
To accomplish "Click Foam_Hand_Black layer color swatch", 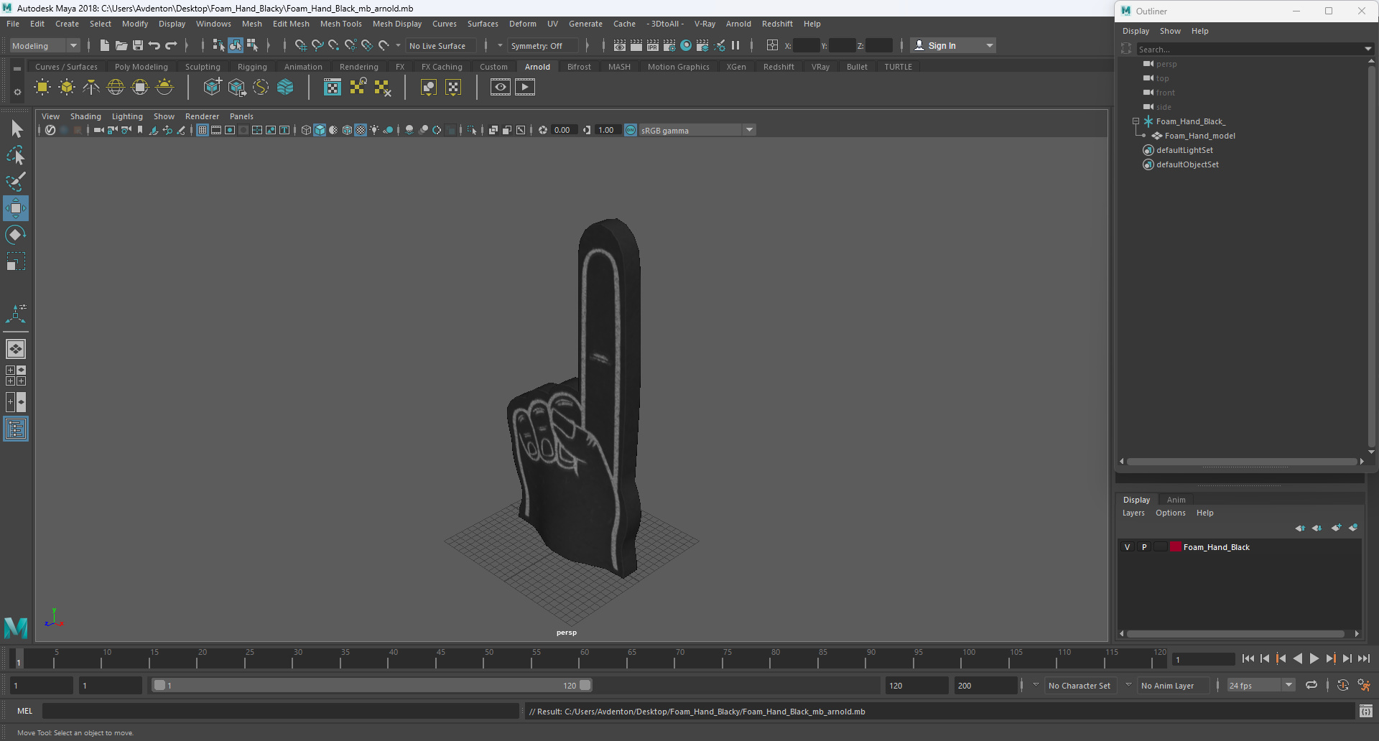I will [x=1176, y=547].
